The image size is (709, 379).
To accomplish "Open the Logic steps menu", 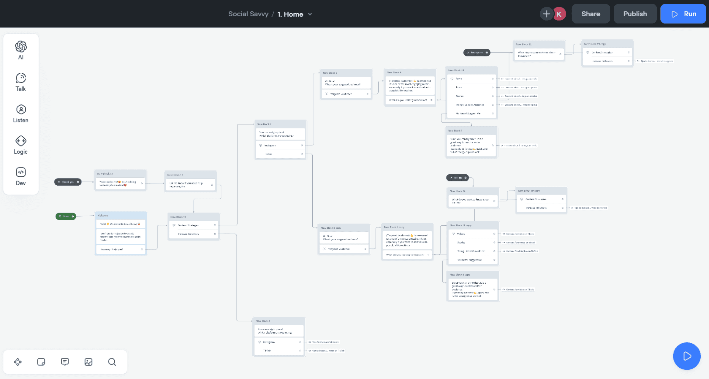I will (x=21, y=145).
